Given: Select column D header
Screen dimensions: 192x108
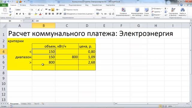Looking at the screenshot, I should [x=87, y=26].
